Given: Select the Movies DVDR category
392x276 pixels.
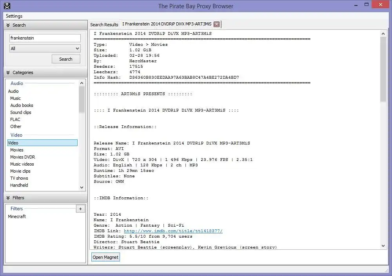Looking at the screenshot, I should coord(22,157).
